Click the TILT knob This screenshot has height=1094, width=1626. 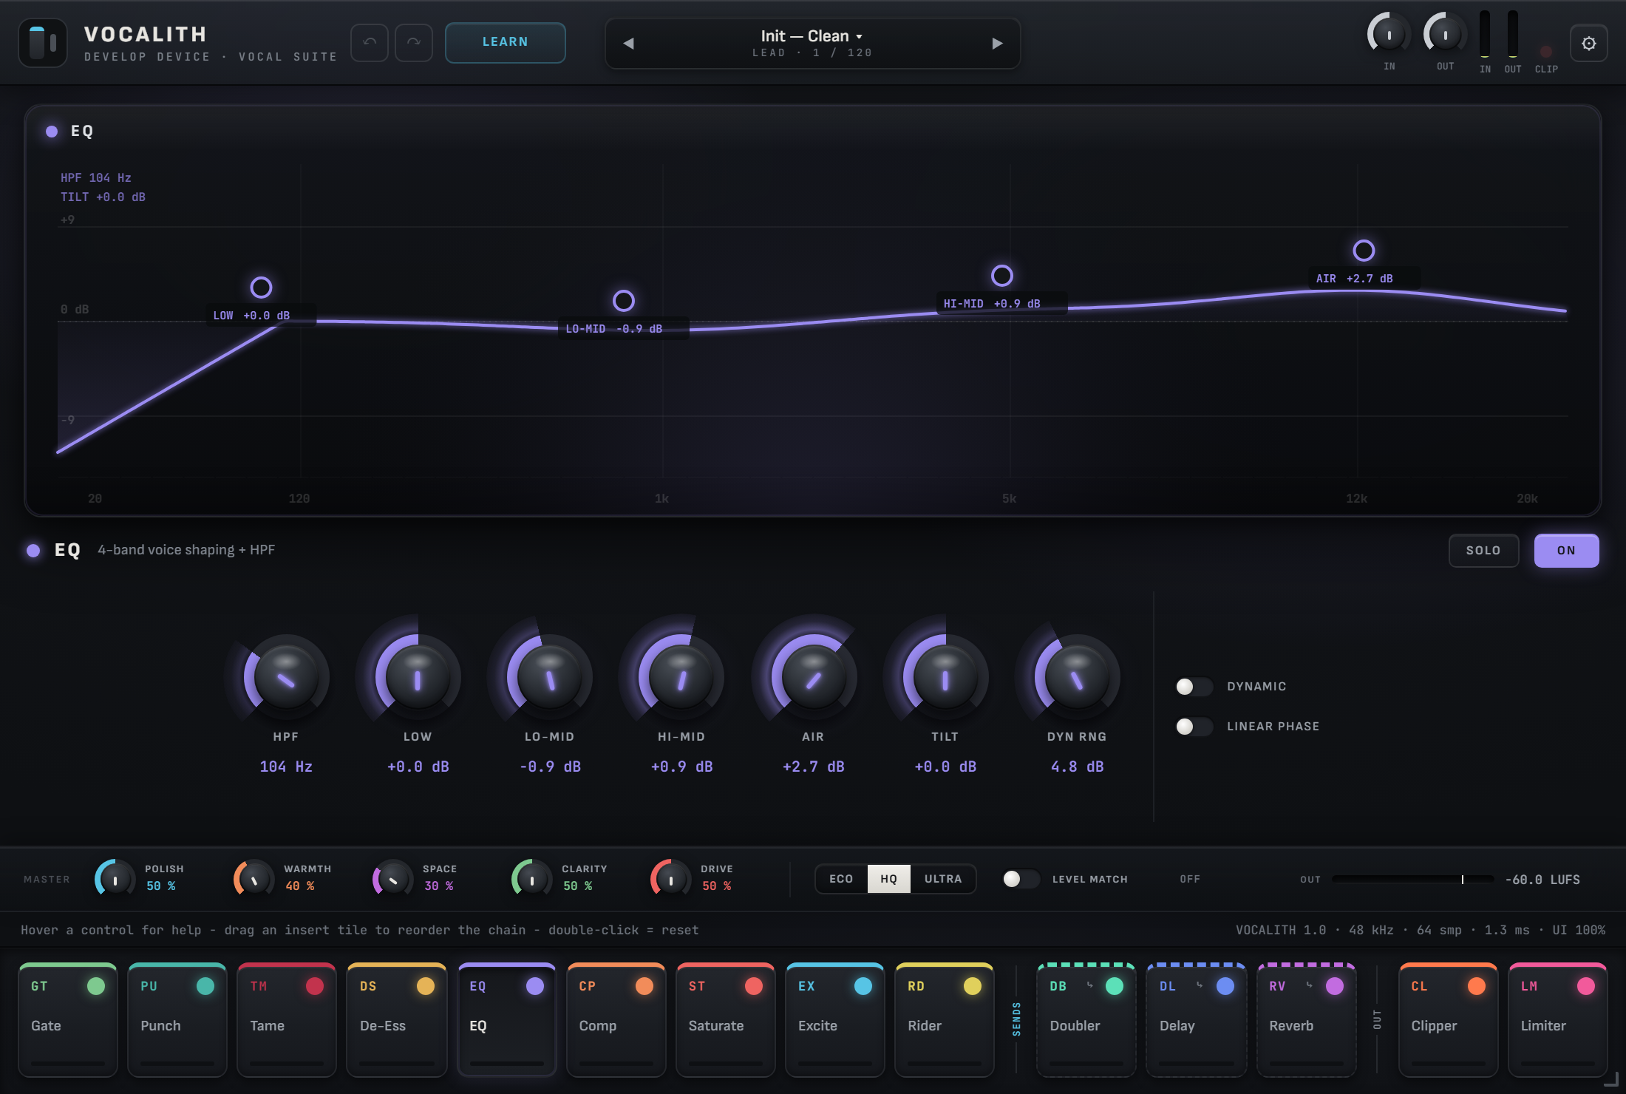click(x=945, y=677)
